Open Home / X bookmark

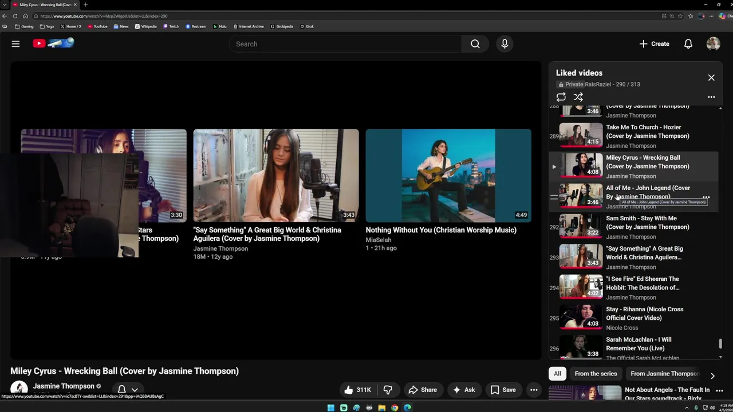71,26
